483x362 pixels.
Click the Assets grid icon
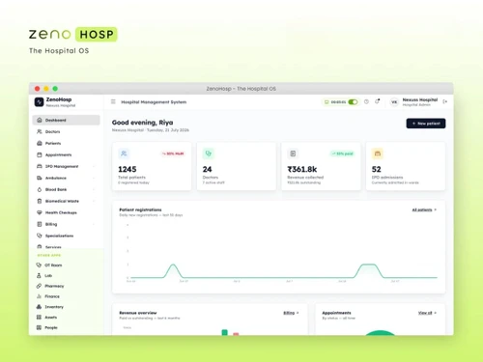click(x=39, y=318)
